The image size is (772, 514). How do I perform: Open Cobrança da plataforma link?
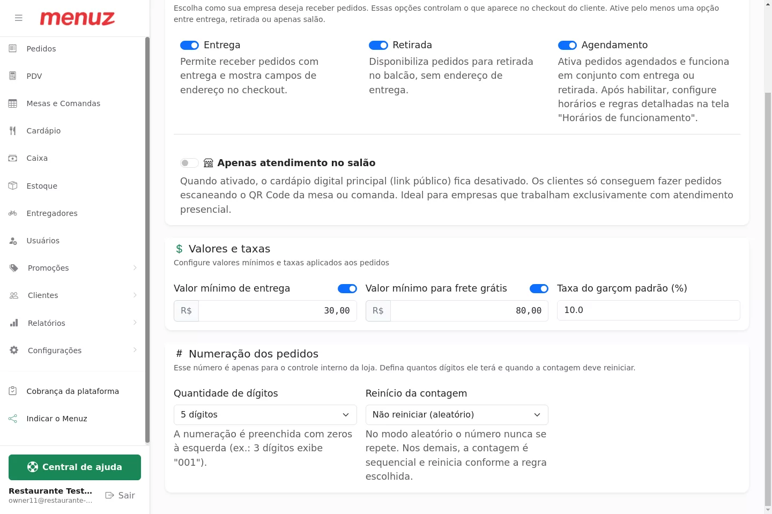click(x=73, y=391)
